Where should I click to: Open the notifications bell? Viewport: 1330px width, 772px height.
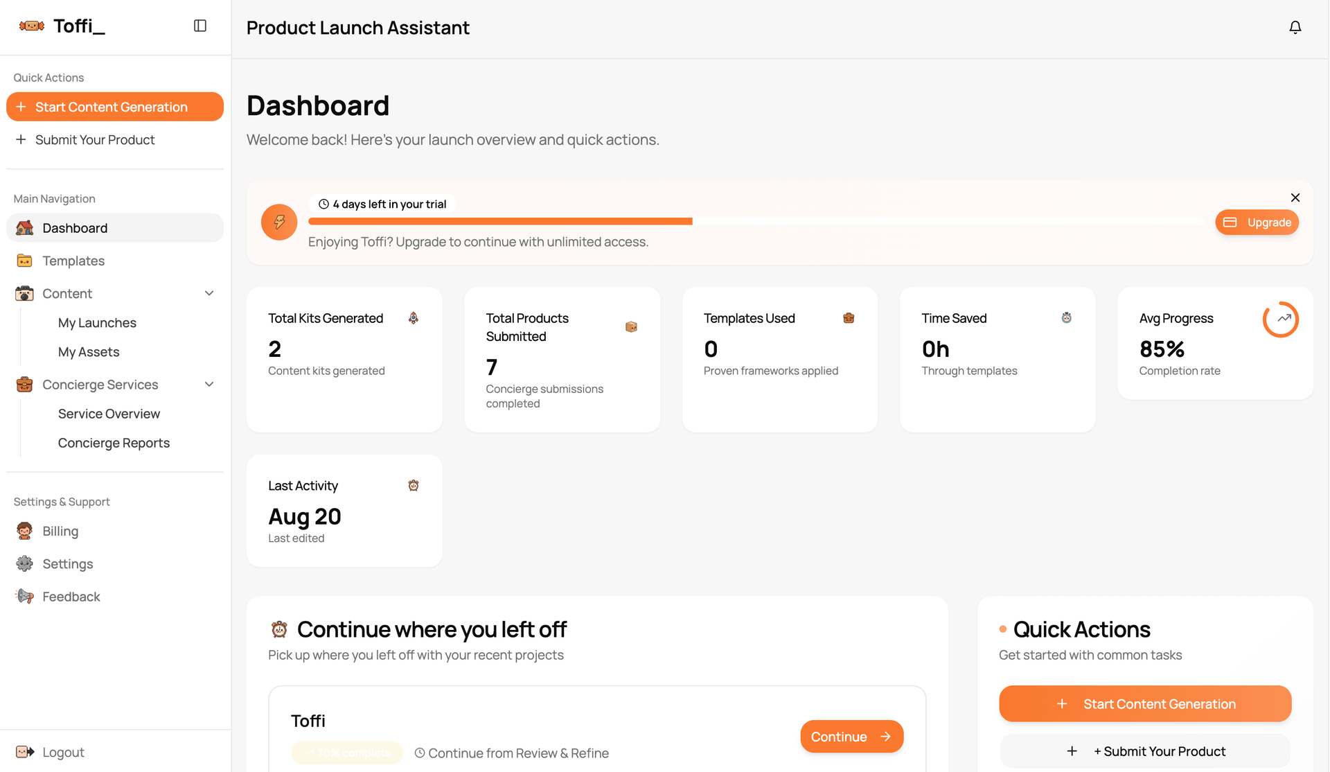click(x=1295, y=27)
